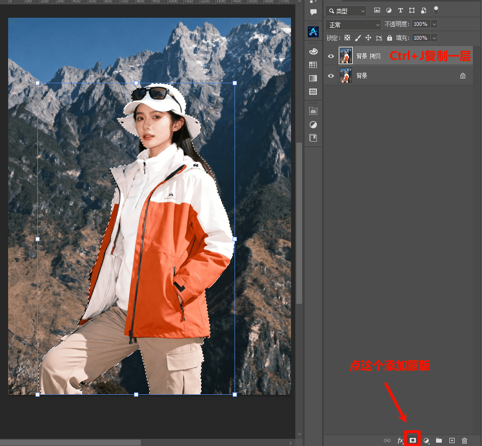Open the color palette panel icon
Viewport: 482px width, 446px height.
click(x=313, y=51)
